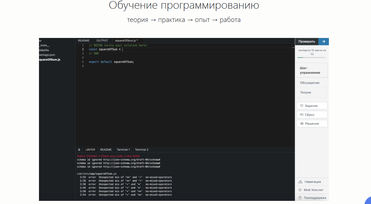The image size is (371, 204).
Task: Click the home icon beside Мой Хекслет
Action: [x=300, y=190]
